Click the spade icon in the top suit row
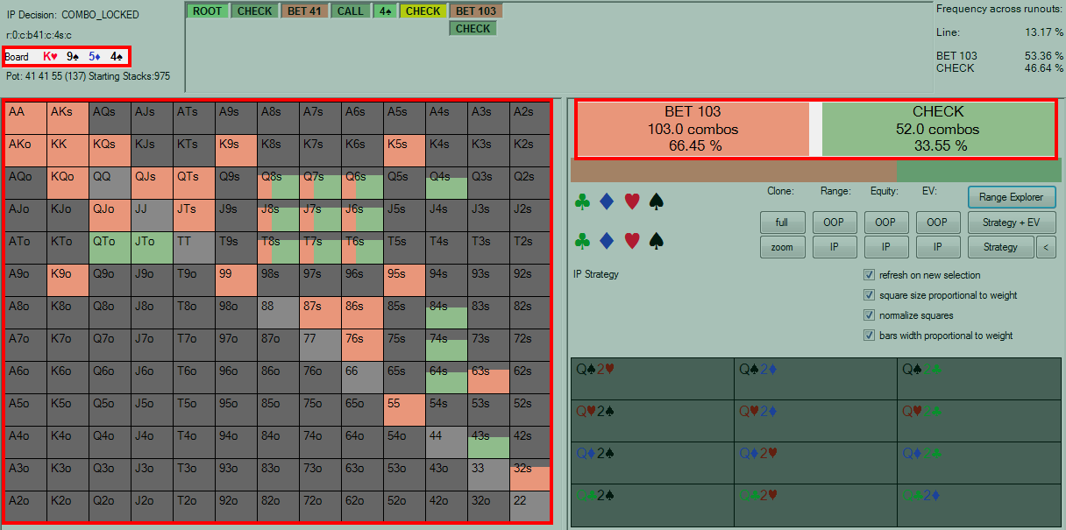 pos(656,202)
